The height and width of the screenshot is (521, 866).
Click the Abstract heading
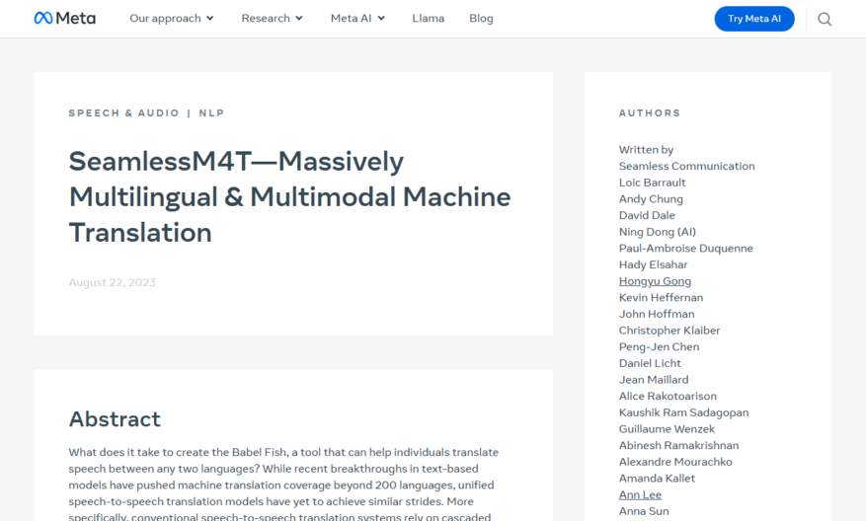pyautogui.click(x=115, y=419)
